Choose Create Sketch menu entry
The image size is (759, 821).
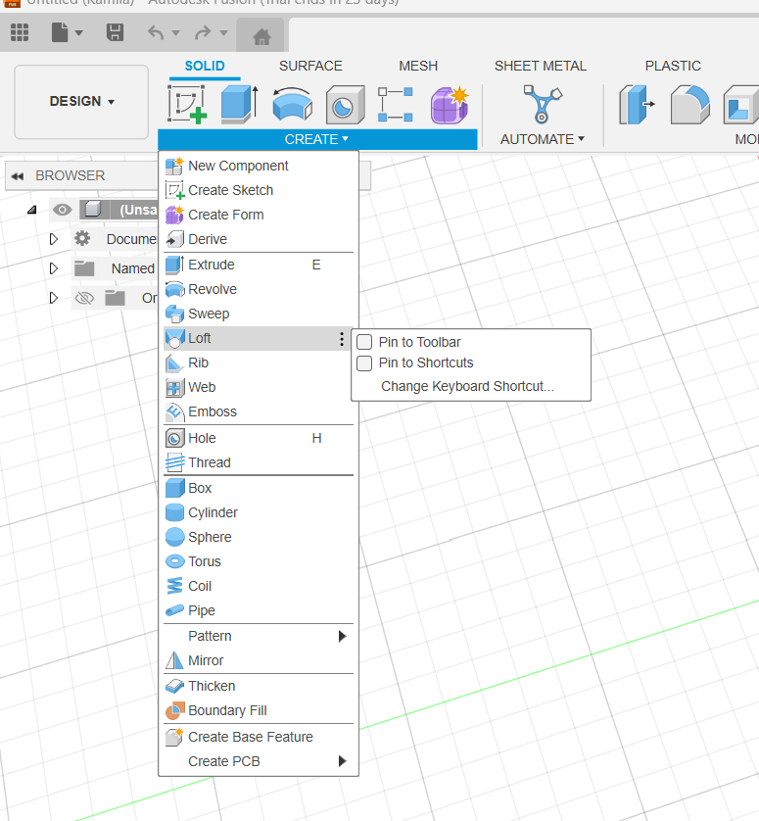click(x=259, y=191)
